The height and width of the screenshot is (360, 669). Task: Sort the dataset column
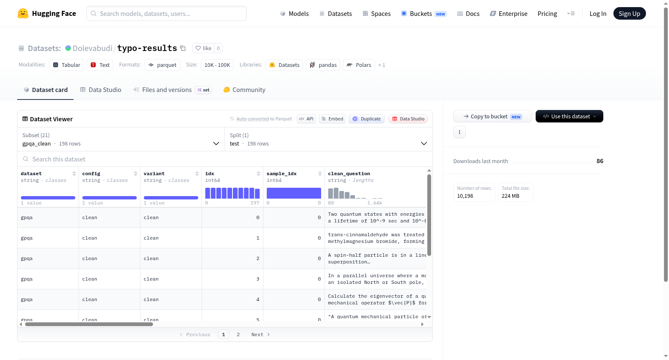(74, 174)
